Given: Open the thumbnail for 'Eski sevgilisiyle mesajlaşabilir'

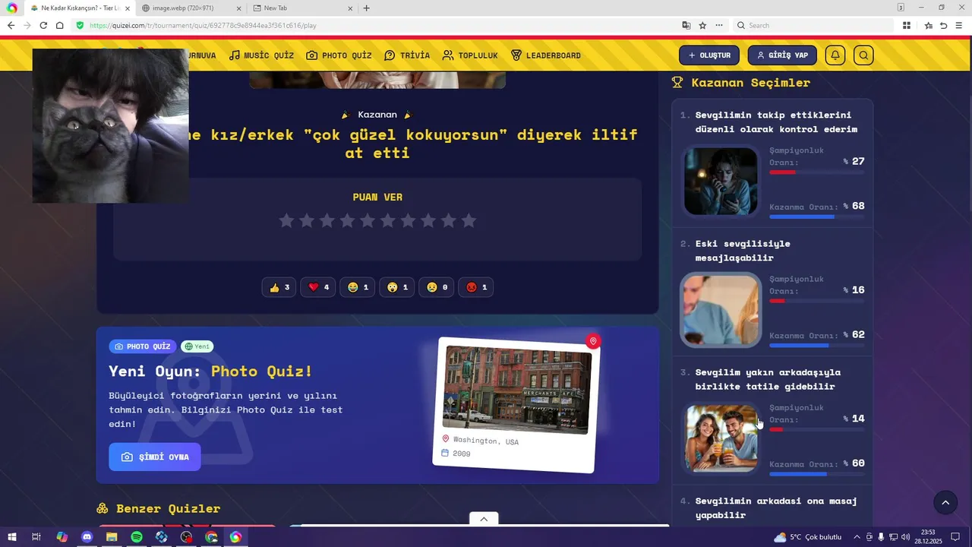Looking at the screenshot, I should (x=721, y=310).
